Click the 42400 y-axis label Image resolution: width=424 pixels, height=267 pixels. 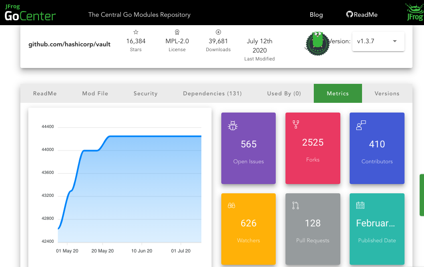coord(48,241)
